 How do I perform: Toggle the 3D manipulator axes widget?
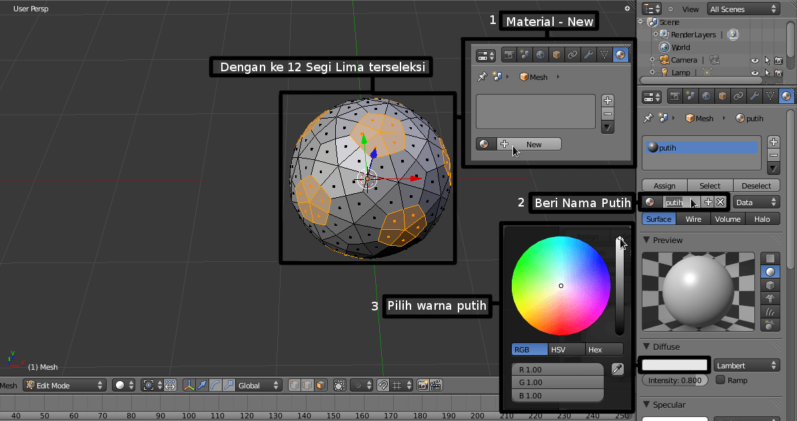[x=189, y=386]
